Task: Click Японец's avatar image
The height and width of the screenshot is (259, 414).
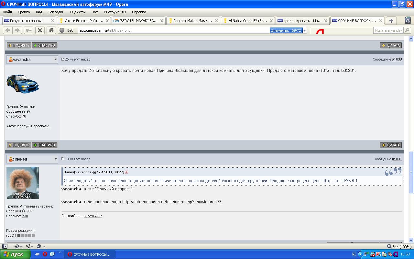Action: (x=23, y=183)
